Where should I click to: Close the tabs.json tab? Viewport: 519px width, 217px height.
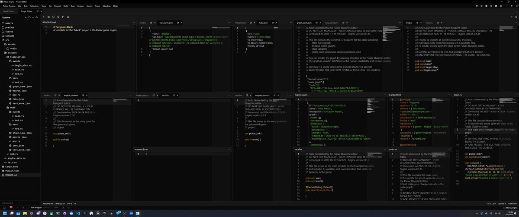coord(277,23)
